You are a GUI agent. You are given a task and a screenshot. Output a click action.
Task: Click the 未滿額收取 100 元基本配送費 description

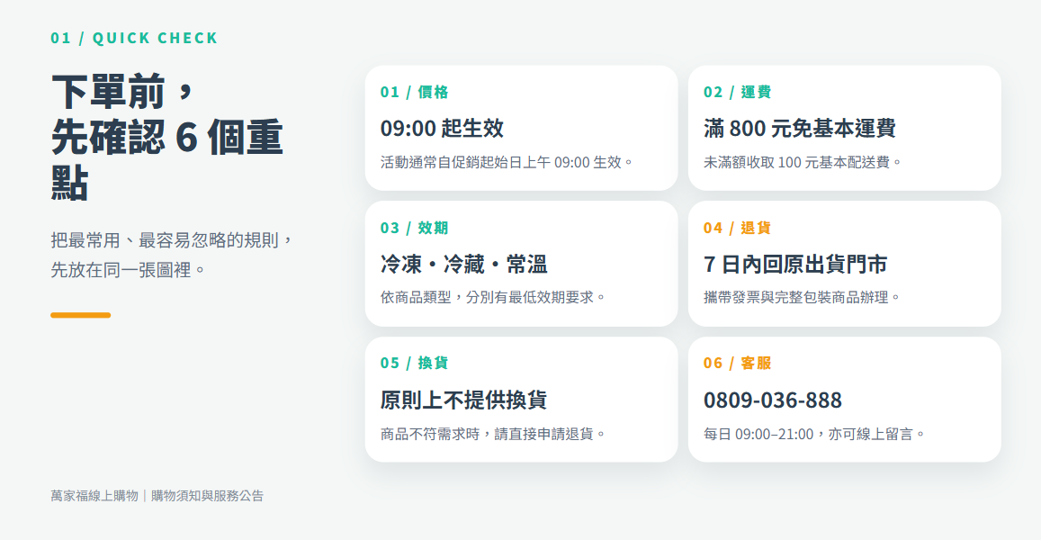pyautogui.click(x=803, y=162)
